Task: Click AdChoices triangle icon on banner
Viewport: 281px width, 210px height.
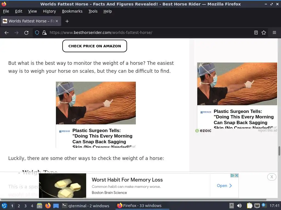Action: coord(232,175)
